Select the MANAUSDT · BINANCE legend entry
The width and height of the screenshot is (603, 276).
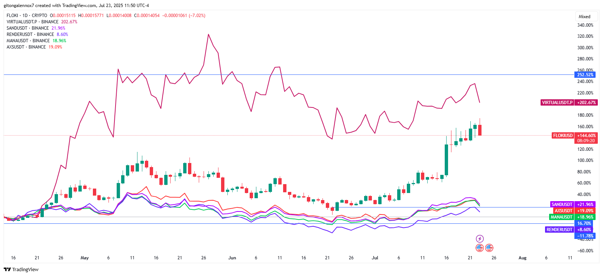(x=28, y=41)
